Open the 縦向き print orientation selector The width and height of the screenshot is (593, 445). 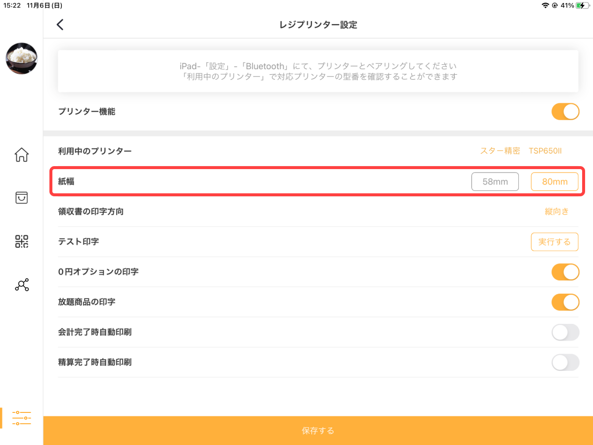click(557, 212)
